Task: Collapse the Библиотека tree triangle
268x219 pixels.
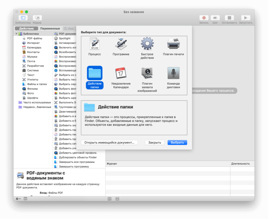Action: (x=16, y=34)
